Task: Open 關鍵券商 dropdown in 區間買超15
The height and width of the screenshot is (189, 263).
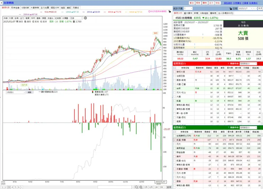Action: (x=248, y=63)
